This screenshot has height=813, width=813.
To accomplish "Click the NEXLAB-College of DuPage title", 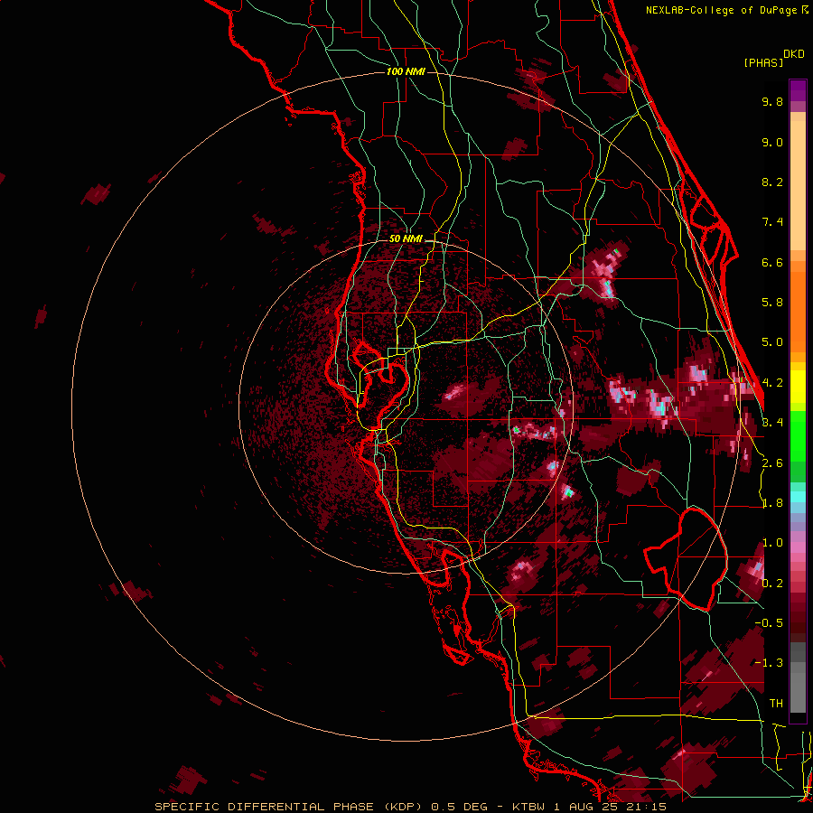I will 723,10.
